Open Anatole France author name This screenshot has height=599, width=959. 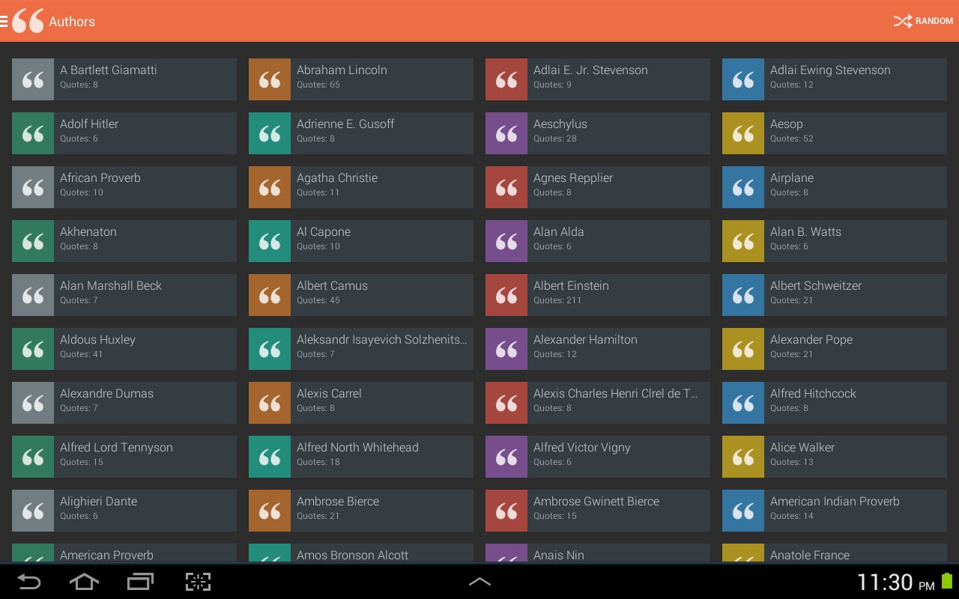[x=810, y=555]
